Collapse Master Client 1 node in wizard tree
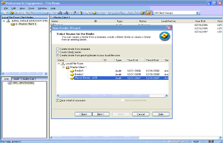The width and height of the screenshot is (223, 143). 63,67
